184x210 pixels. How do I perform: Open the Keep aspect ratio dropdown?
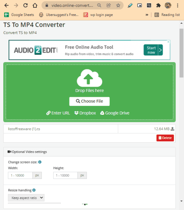[26, 198]
